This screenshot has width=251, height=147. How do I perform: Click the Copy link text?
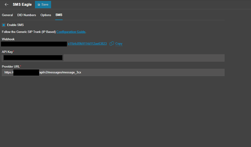[x=119, y=44]
